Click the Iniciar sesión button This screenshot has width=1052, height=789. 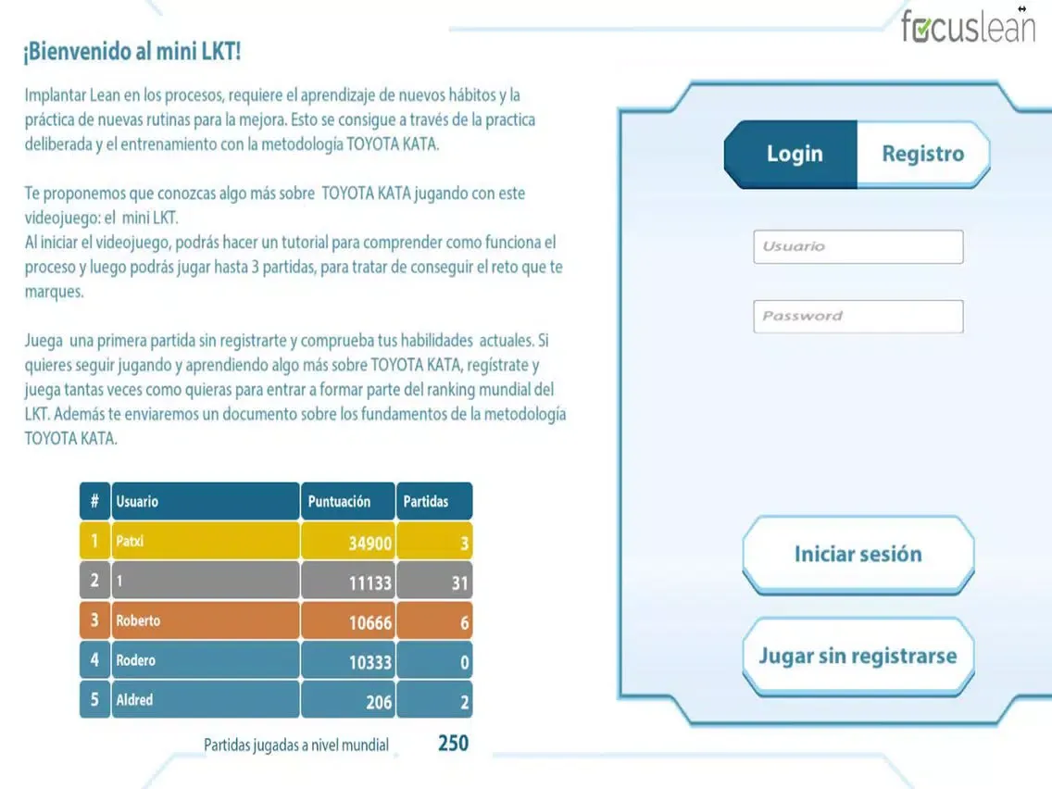coord(858,554)
